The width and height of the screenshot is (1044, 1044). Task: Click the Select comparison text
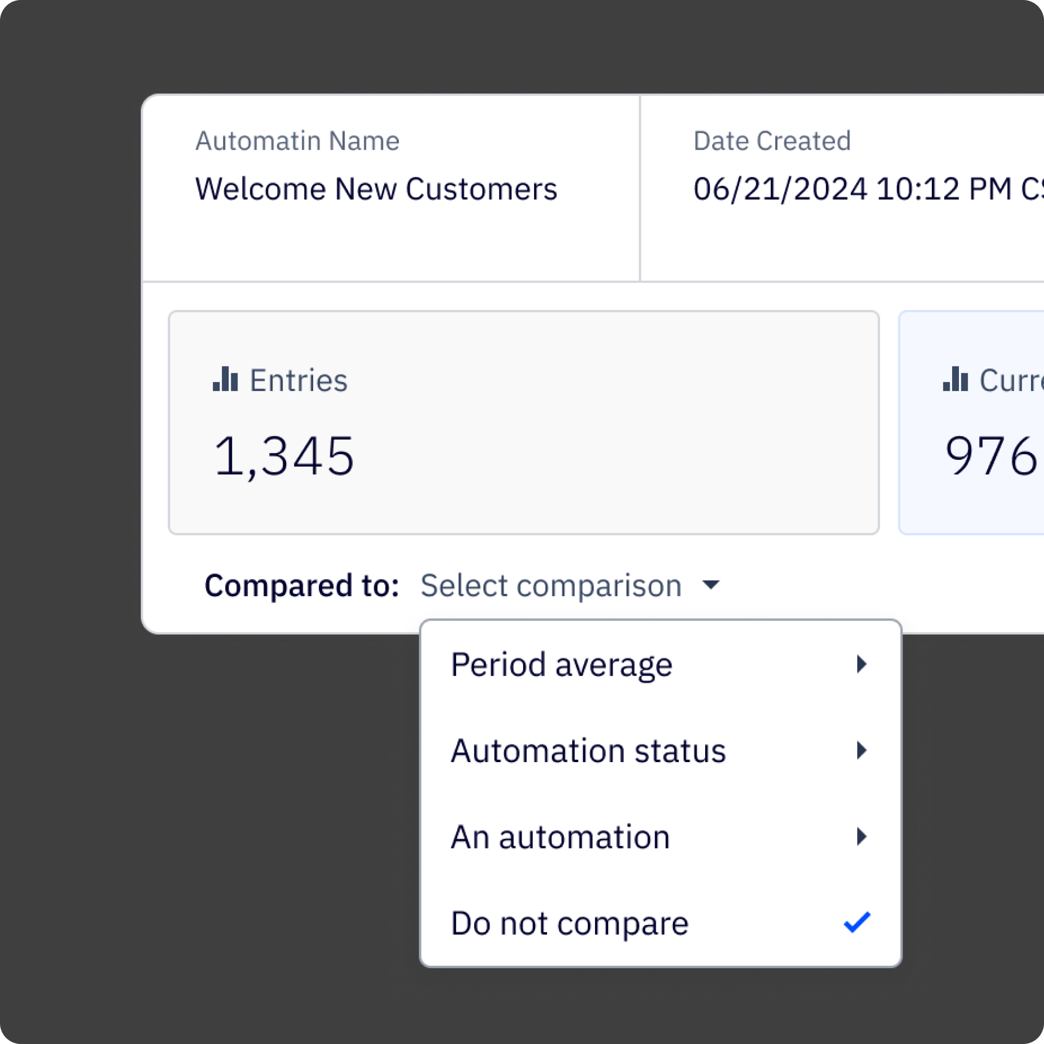pos(551,585)
